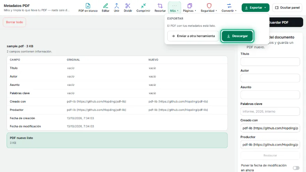The width and height of the screenshot is (306, 172).
Task: Click the Descargar download button
Action: point(237,36)
